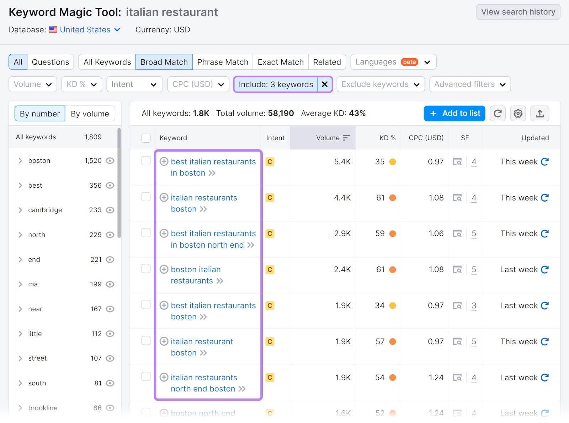Open the table settings gear
This screenshot has width=569, height=423.
tap(518, 114)
